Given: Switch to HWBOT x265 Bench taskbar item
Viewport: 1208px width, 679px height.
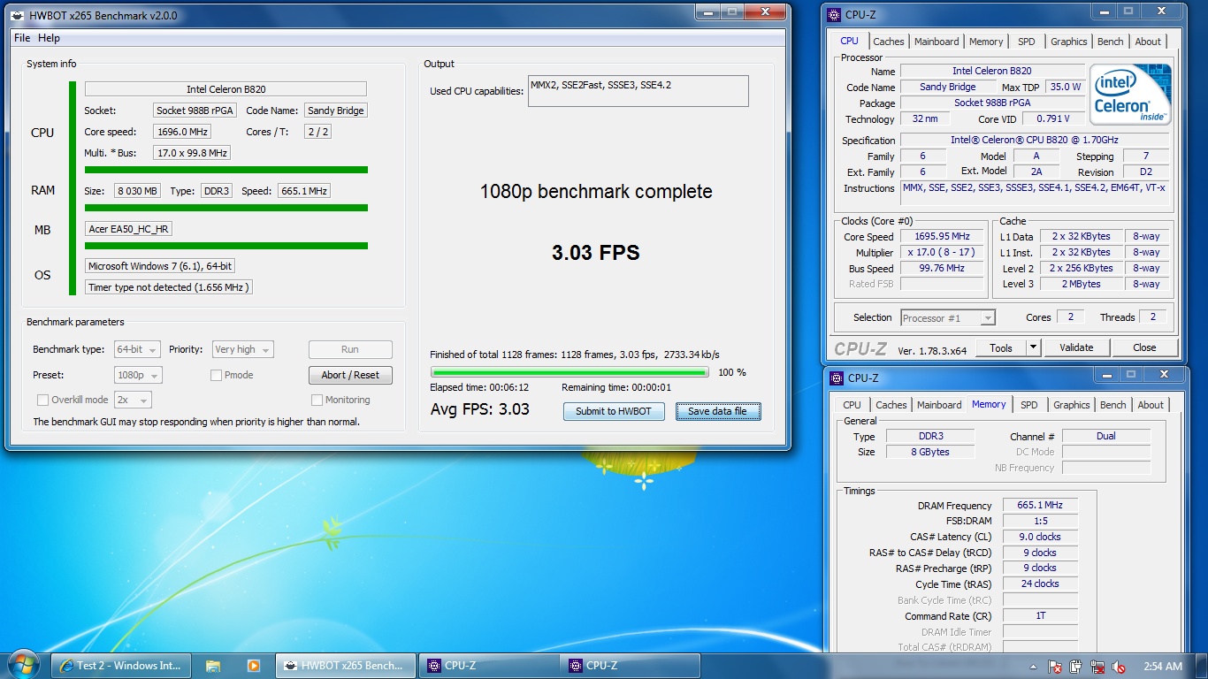Looking at the screenshot, I should tap(344, 666).
